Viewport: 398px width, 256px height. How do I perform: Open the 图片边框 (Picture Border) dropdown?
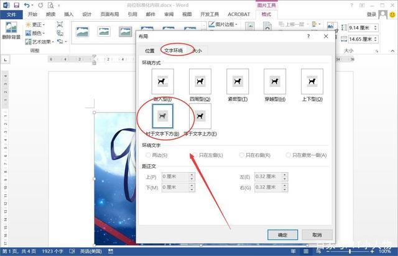click(223, 24)
